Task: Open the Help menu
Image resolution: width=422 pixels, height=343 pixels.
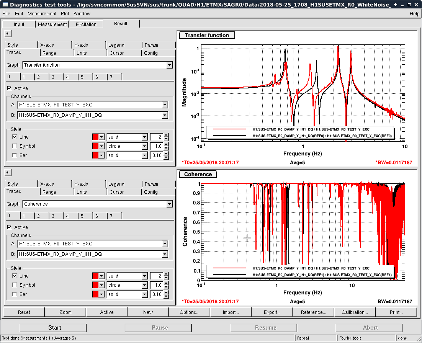Action: click(x=414, y=14)
